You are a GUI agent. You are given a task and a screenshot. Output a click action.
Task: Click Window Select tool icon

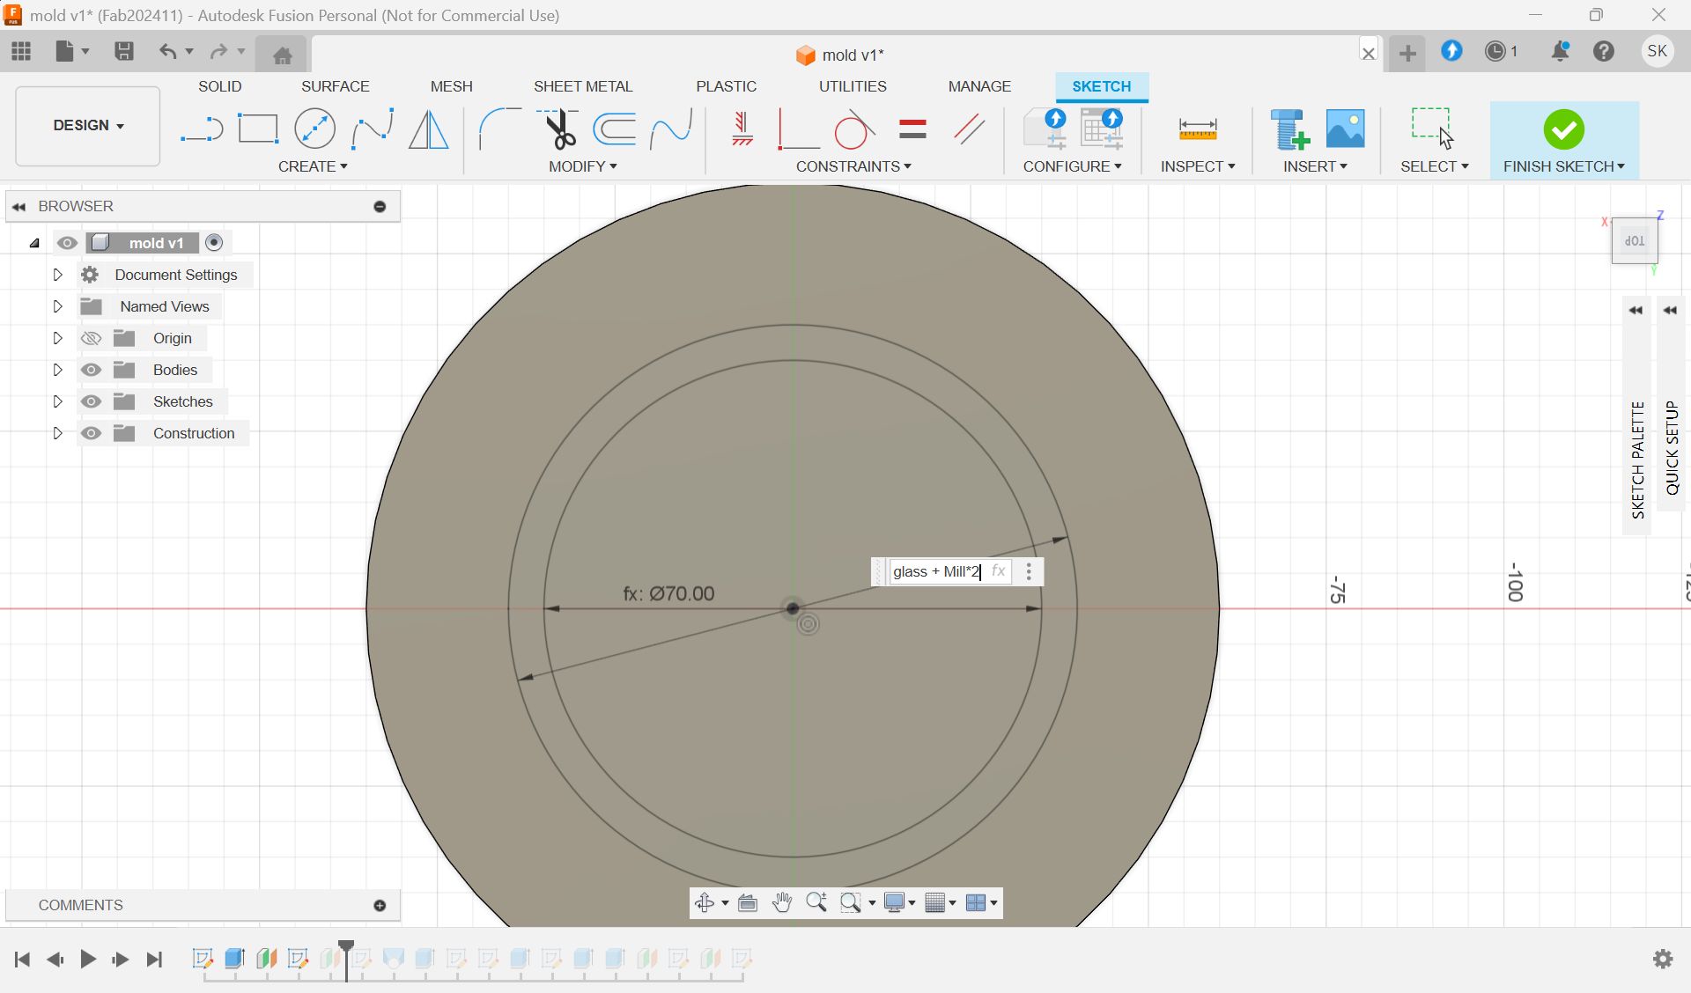coord(1432,129)
